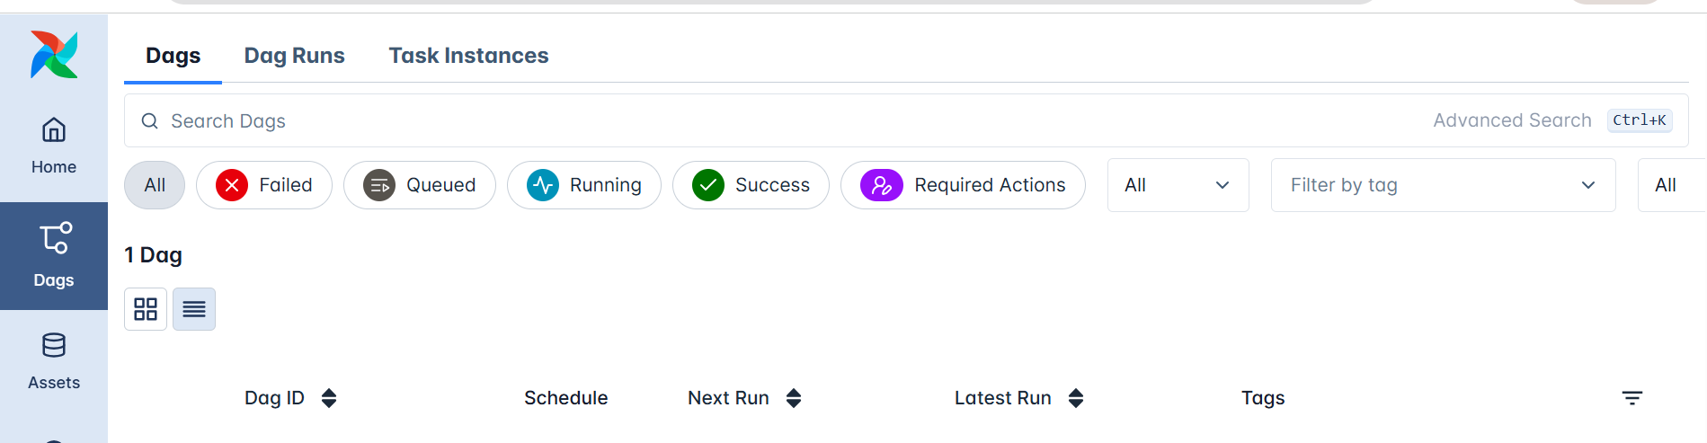Switch to card grid view
The width and height of the screenshot is (1707, 443).
point(146,309)
